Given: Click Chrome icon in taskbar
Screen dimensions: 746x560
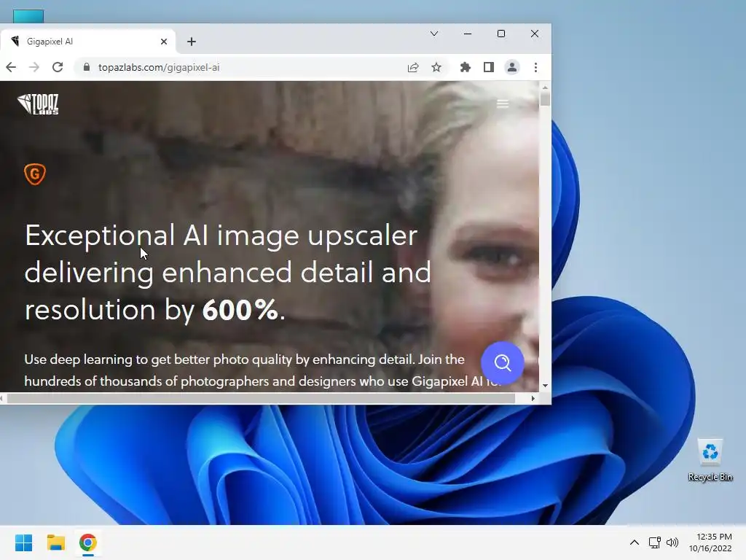Looking at the screenshot, I should [x=88, y=542].
